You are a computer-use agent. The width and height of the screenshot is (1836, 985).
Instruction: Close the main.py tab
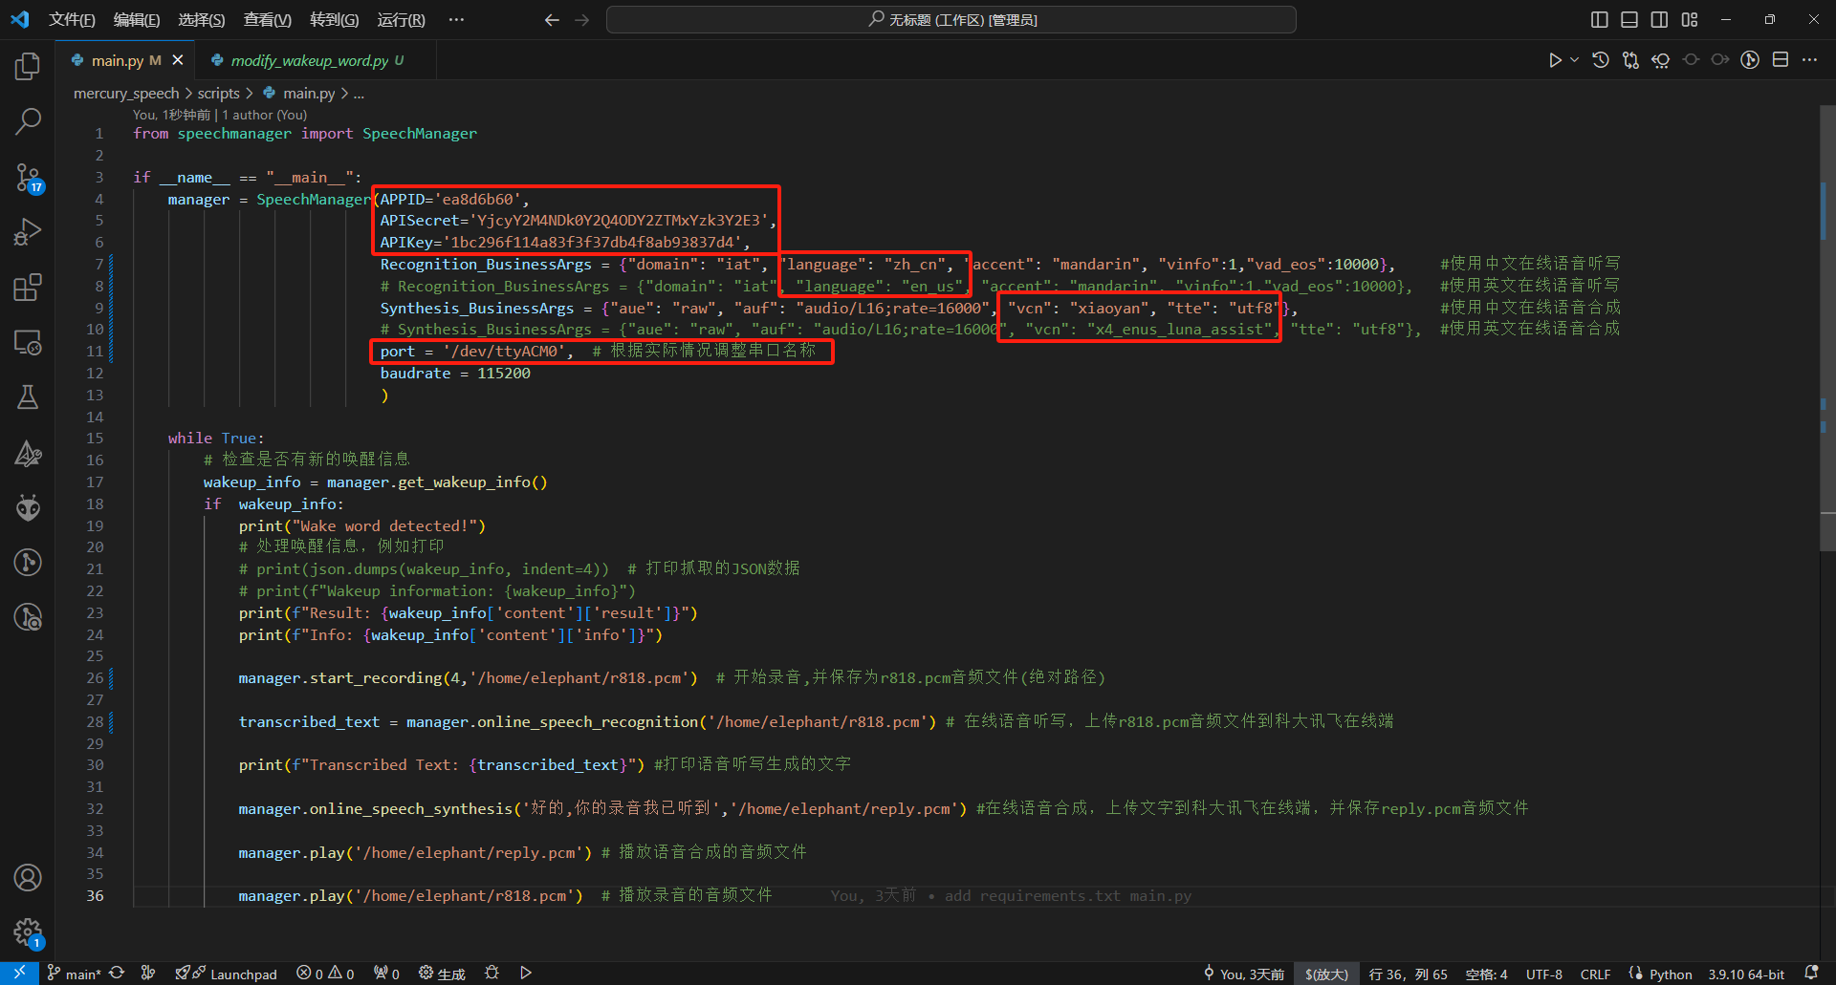coord(178,60)
